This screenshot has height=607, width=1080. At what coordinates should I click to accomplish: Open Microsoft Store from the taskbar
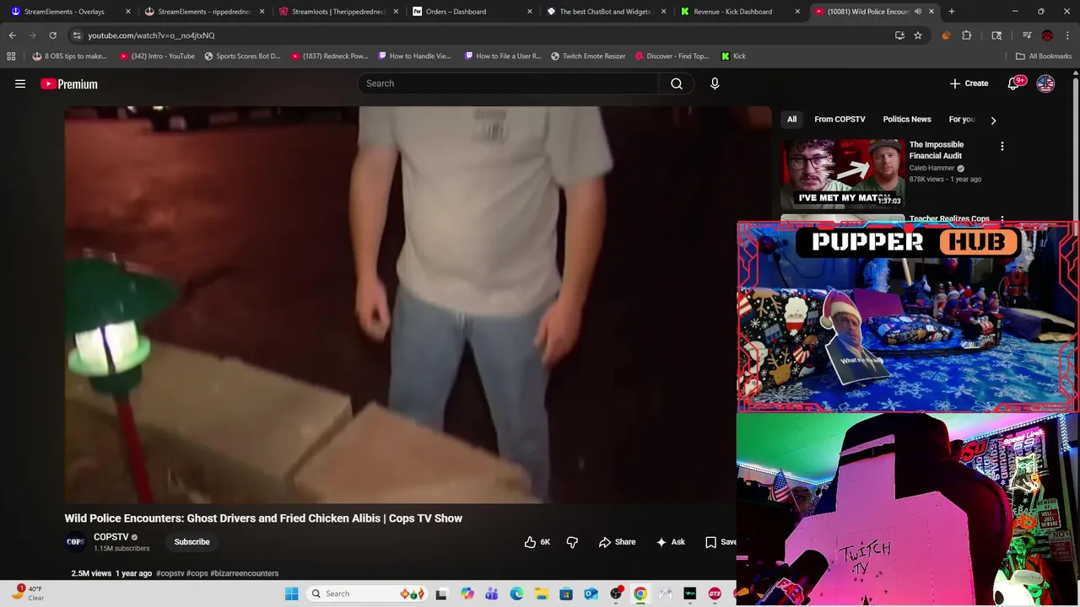click(566, 594)
